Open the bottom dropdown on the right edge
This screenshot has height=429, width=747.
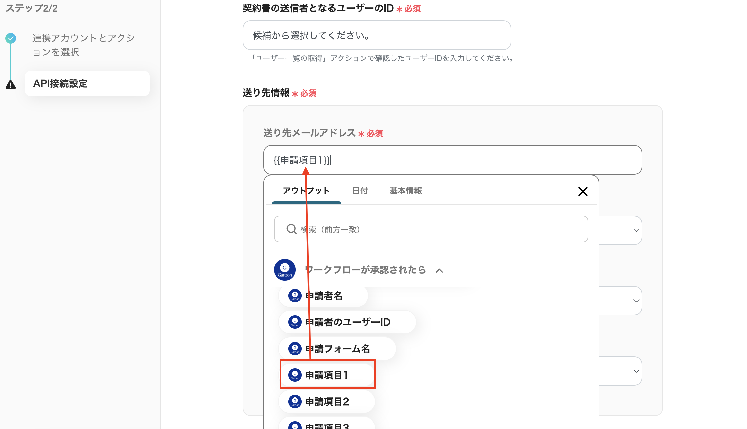click(x=636, y=371)
